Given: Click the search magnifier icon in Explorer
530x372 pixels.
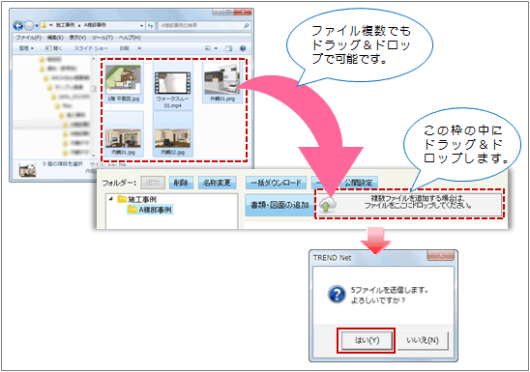Looking at the screenshot, I should click(247, 26).
